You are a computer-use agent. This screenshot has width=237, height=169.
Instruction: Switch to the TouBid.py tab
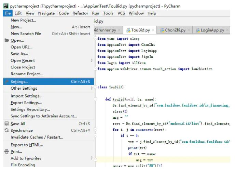[140, 30]
